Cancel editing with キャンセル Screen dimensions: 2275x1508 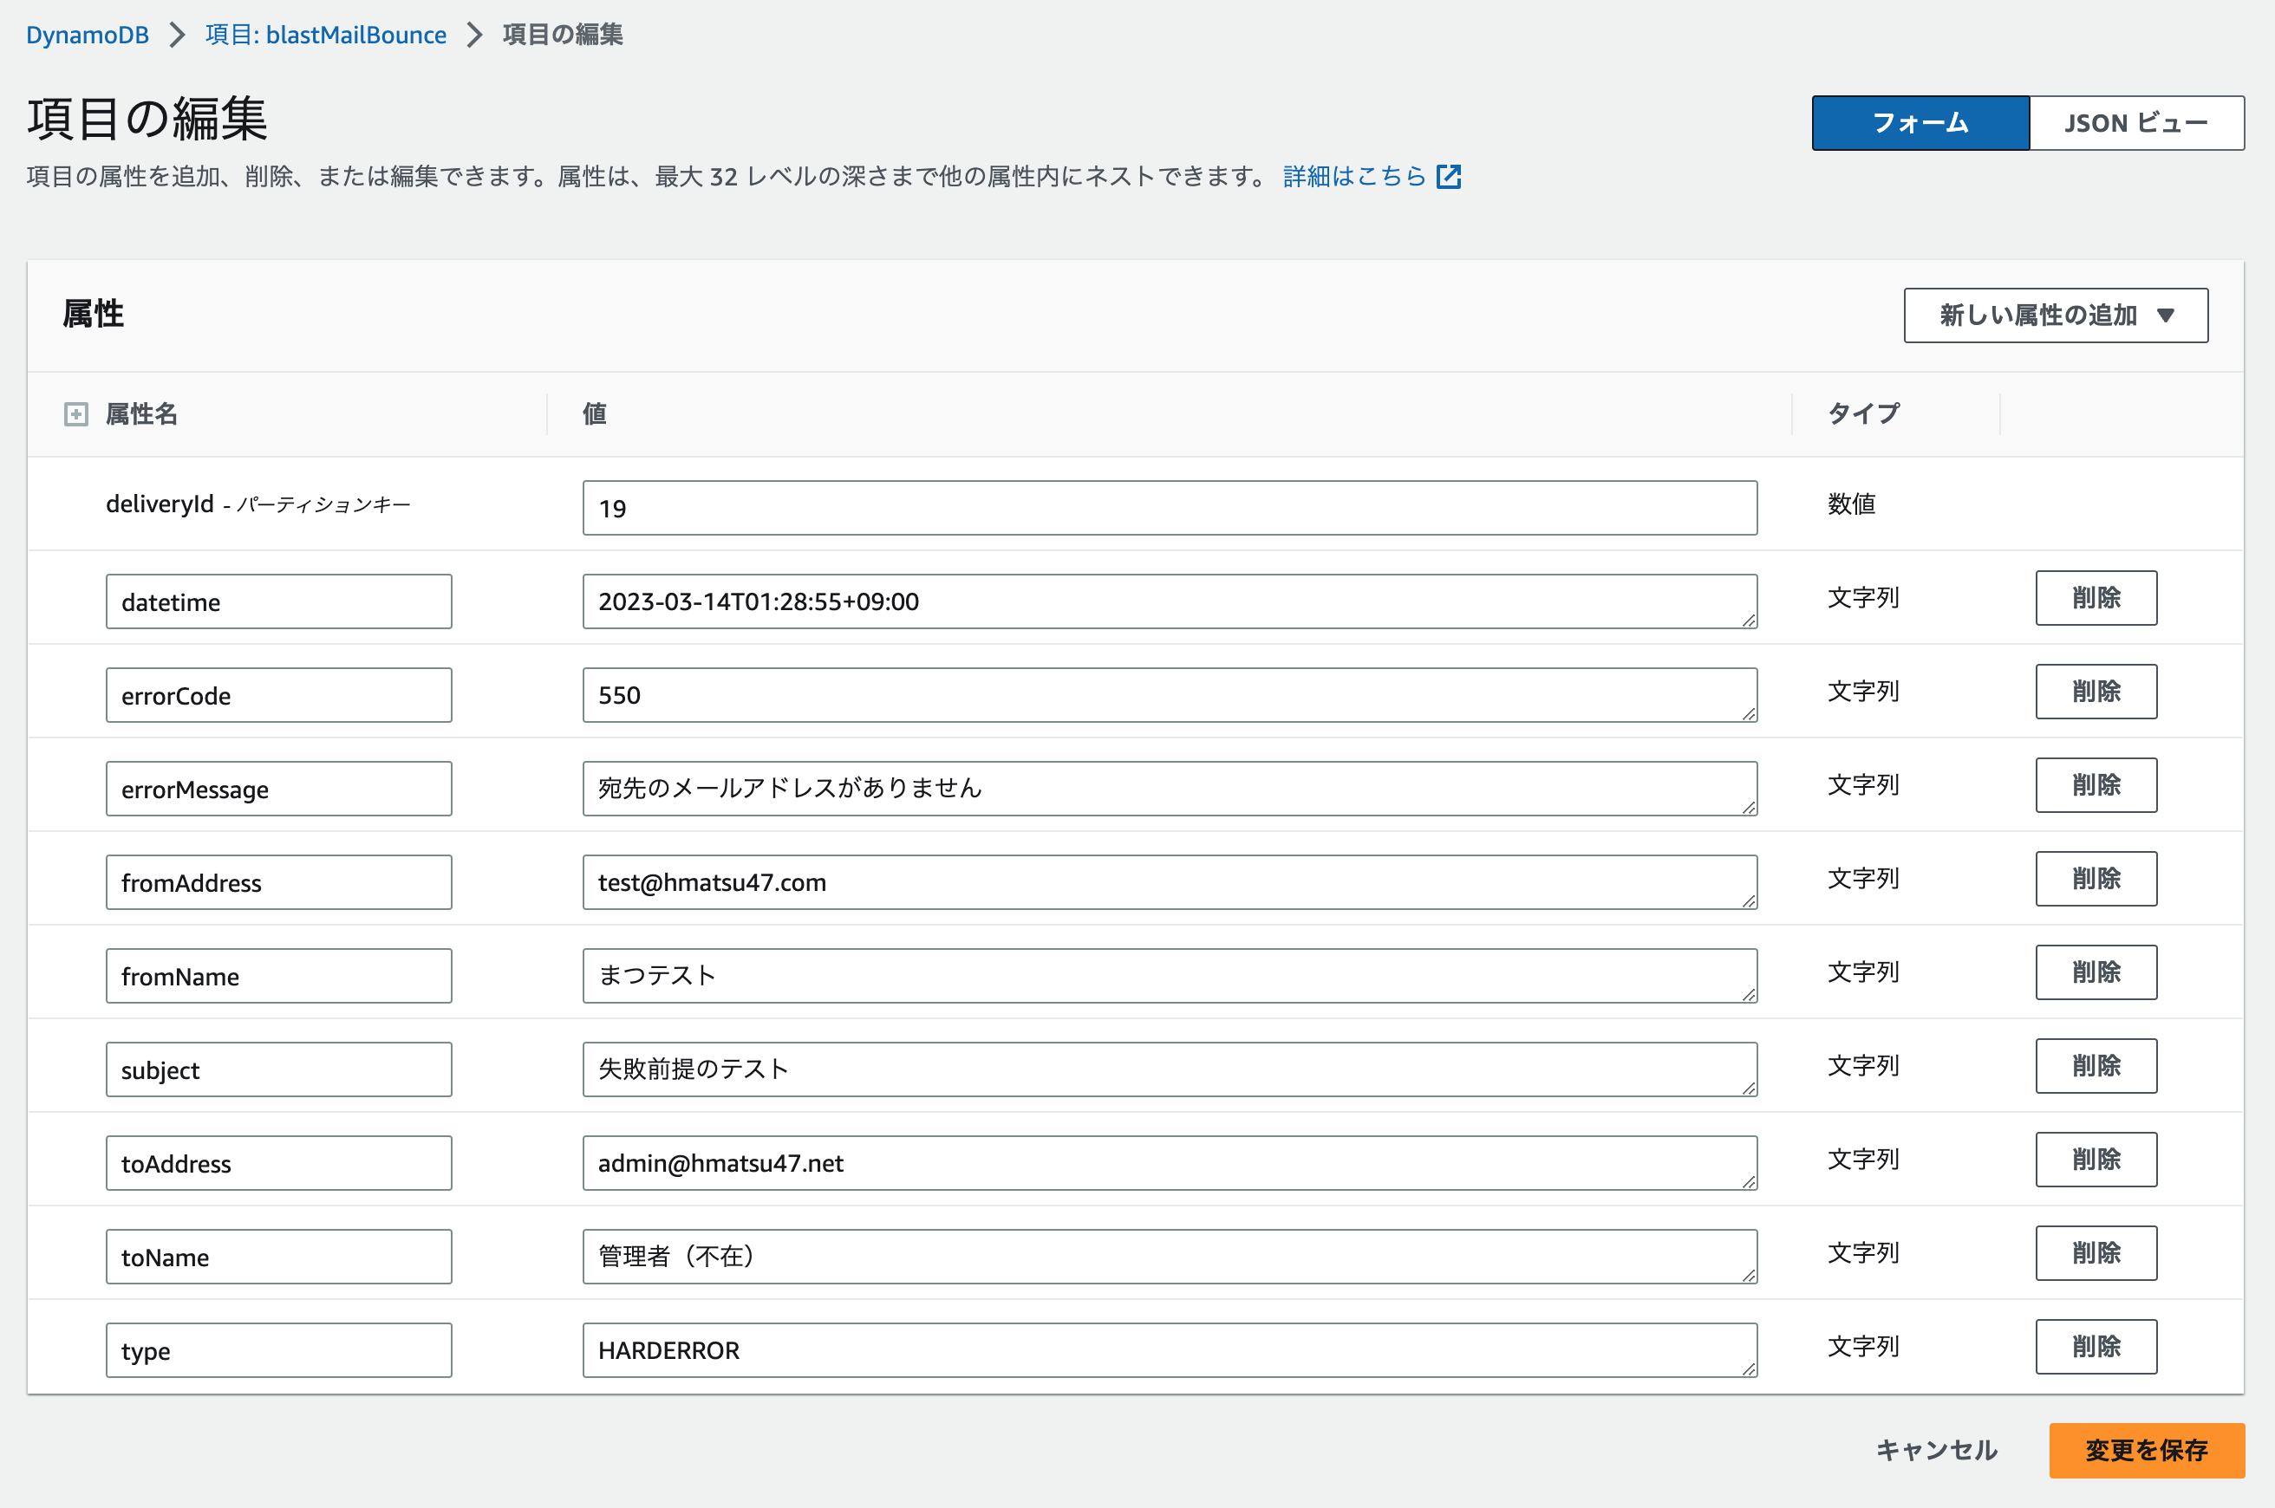click(1933, 1452)
